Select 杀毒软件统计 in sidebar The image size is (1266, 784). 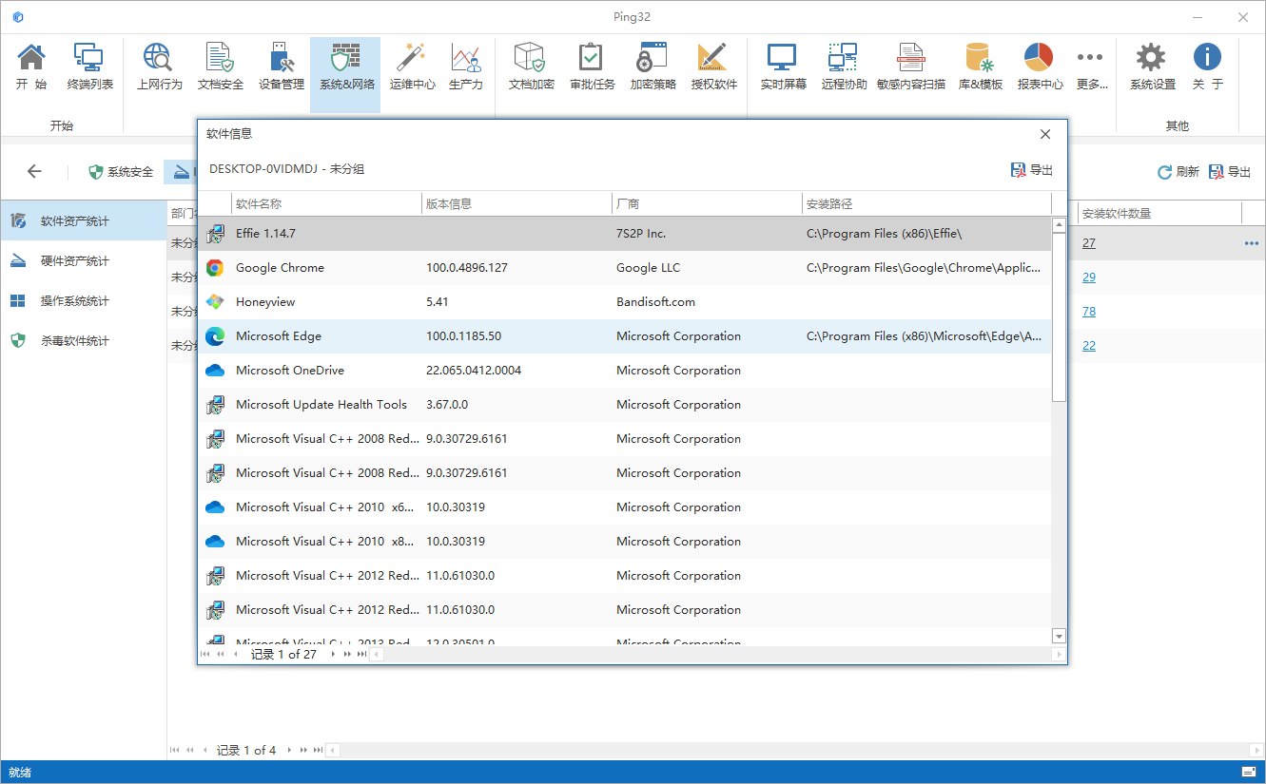pos(84,341)
